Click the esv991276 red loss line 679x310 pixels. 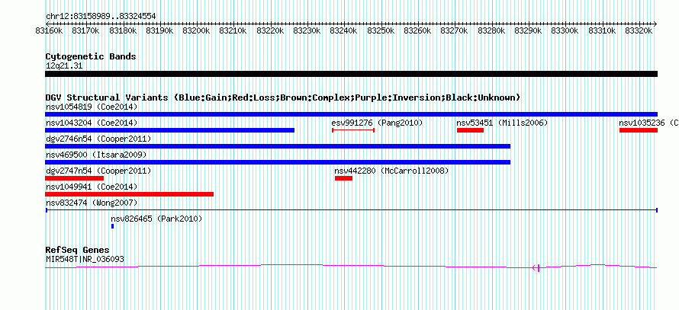pyautogui.click(x=353, y=130)
